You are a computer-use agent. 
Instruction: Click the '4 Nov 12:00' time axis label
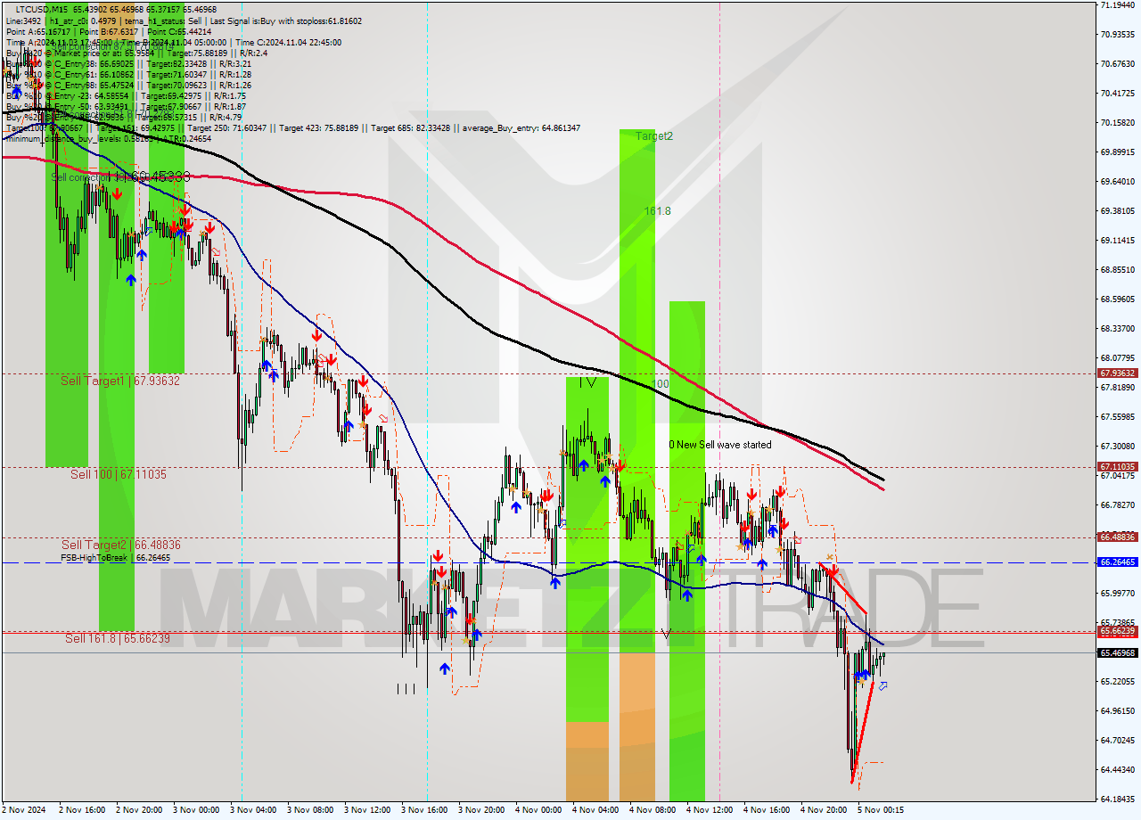point(710,810)
